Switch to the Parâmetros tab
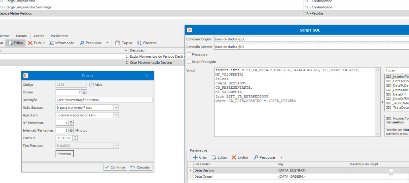Image resolution: width=409 pixels, height=183 pixels. pos(59,36)
